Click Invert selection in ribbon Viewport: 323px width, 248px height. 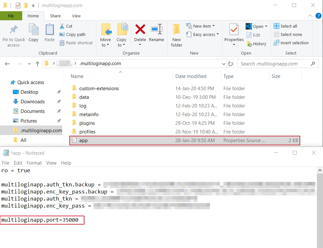click(x=291, y=43)
